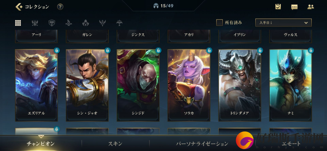Open the question mark help icon
The image size is (327, 151).
(x=60, y=7)
